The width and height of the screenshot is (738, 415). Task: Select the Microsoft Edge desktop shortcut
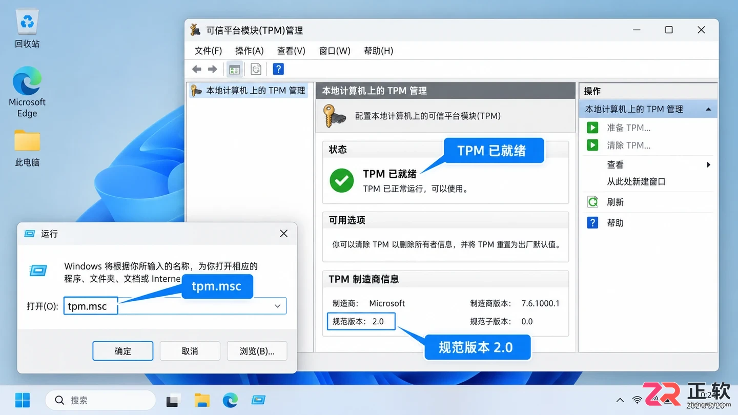27,92
